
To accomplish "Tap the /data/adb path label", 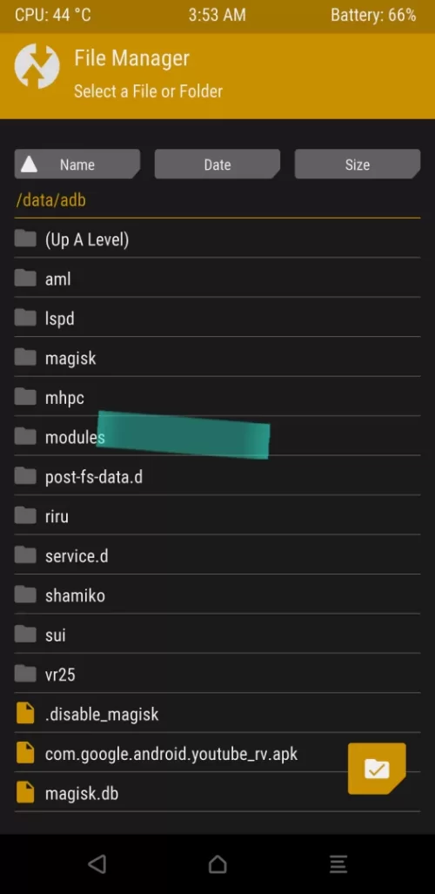I will click(x=51, y=200).
